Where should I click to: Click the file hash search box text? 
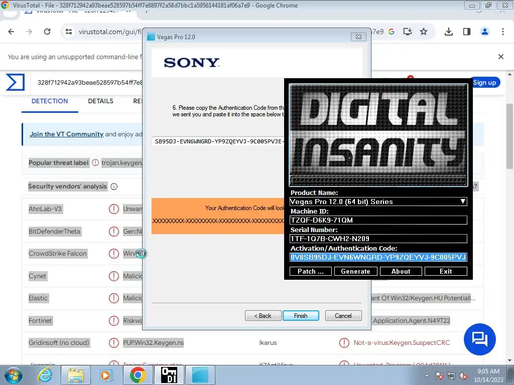click(x=90, y=83)
